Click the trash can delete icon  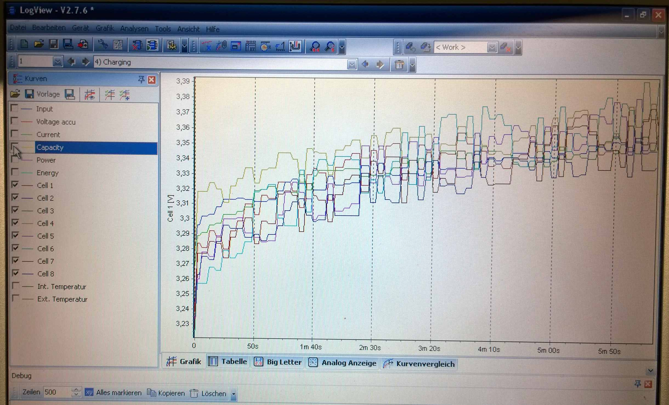tap(399, 65)
